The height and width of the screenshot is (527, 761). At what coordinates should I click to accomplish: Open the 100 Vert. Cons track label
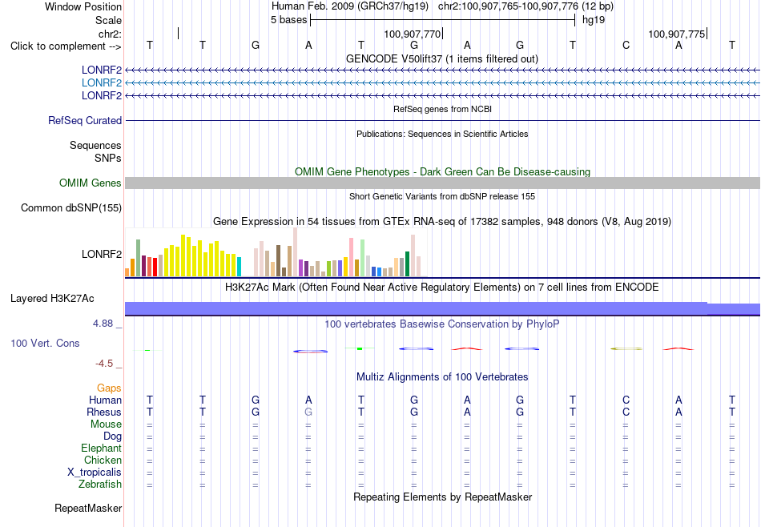click(x=45, y=343)
